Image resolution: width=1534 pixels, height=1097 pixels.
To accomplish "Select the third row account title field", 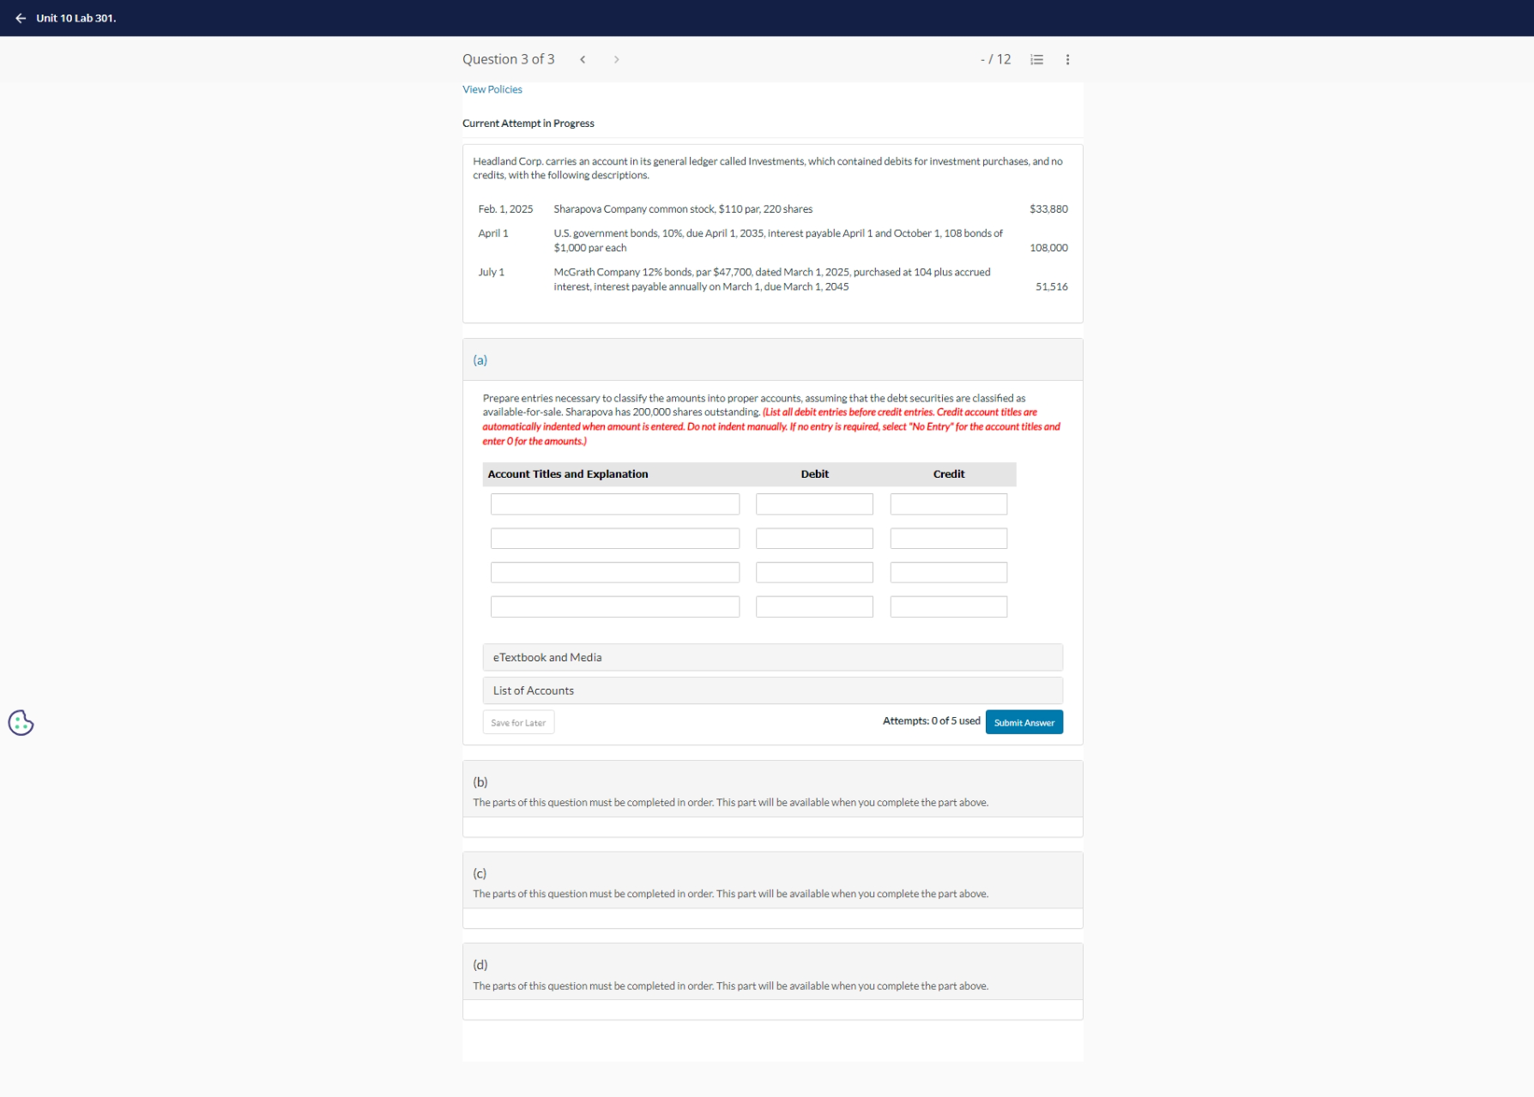I will (x=615, y=573).
